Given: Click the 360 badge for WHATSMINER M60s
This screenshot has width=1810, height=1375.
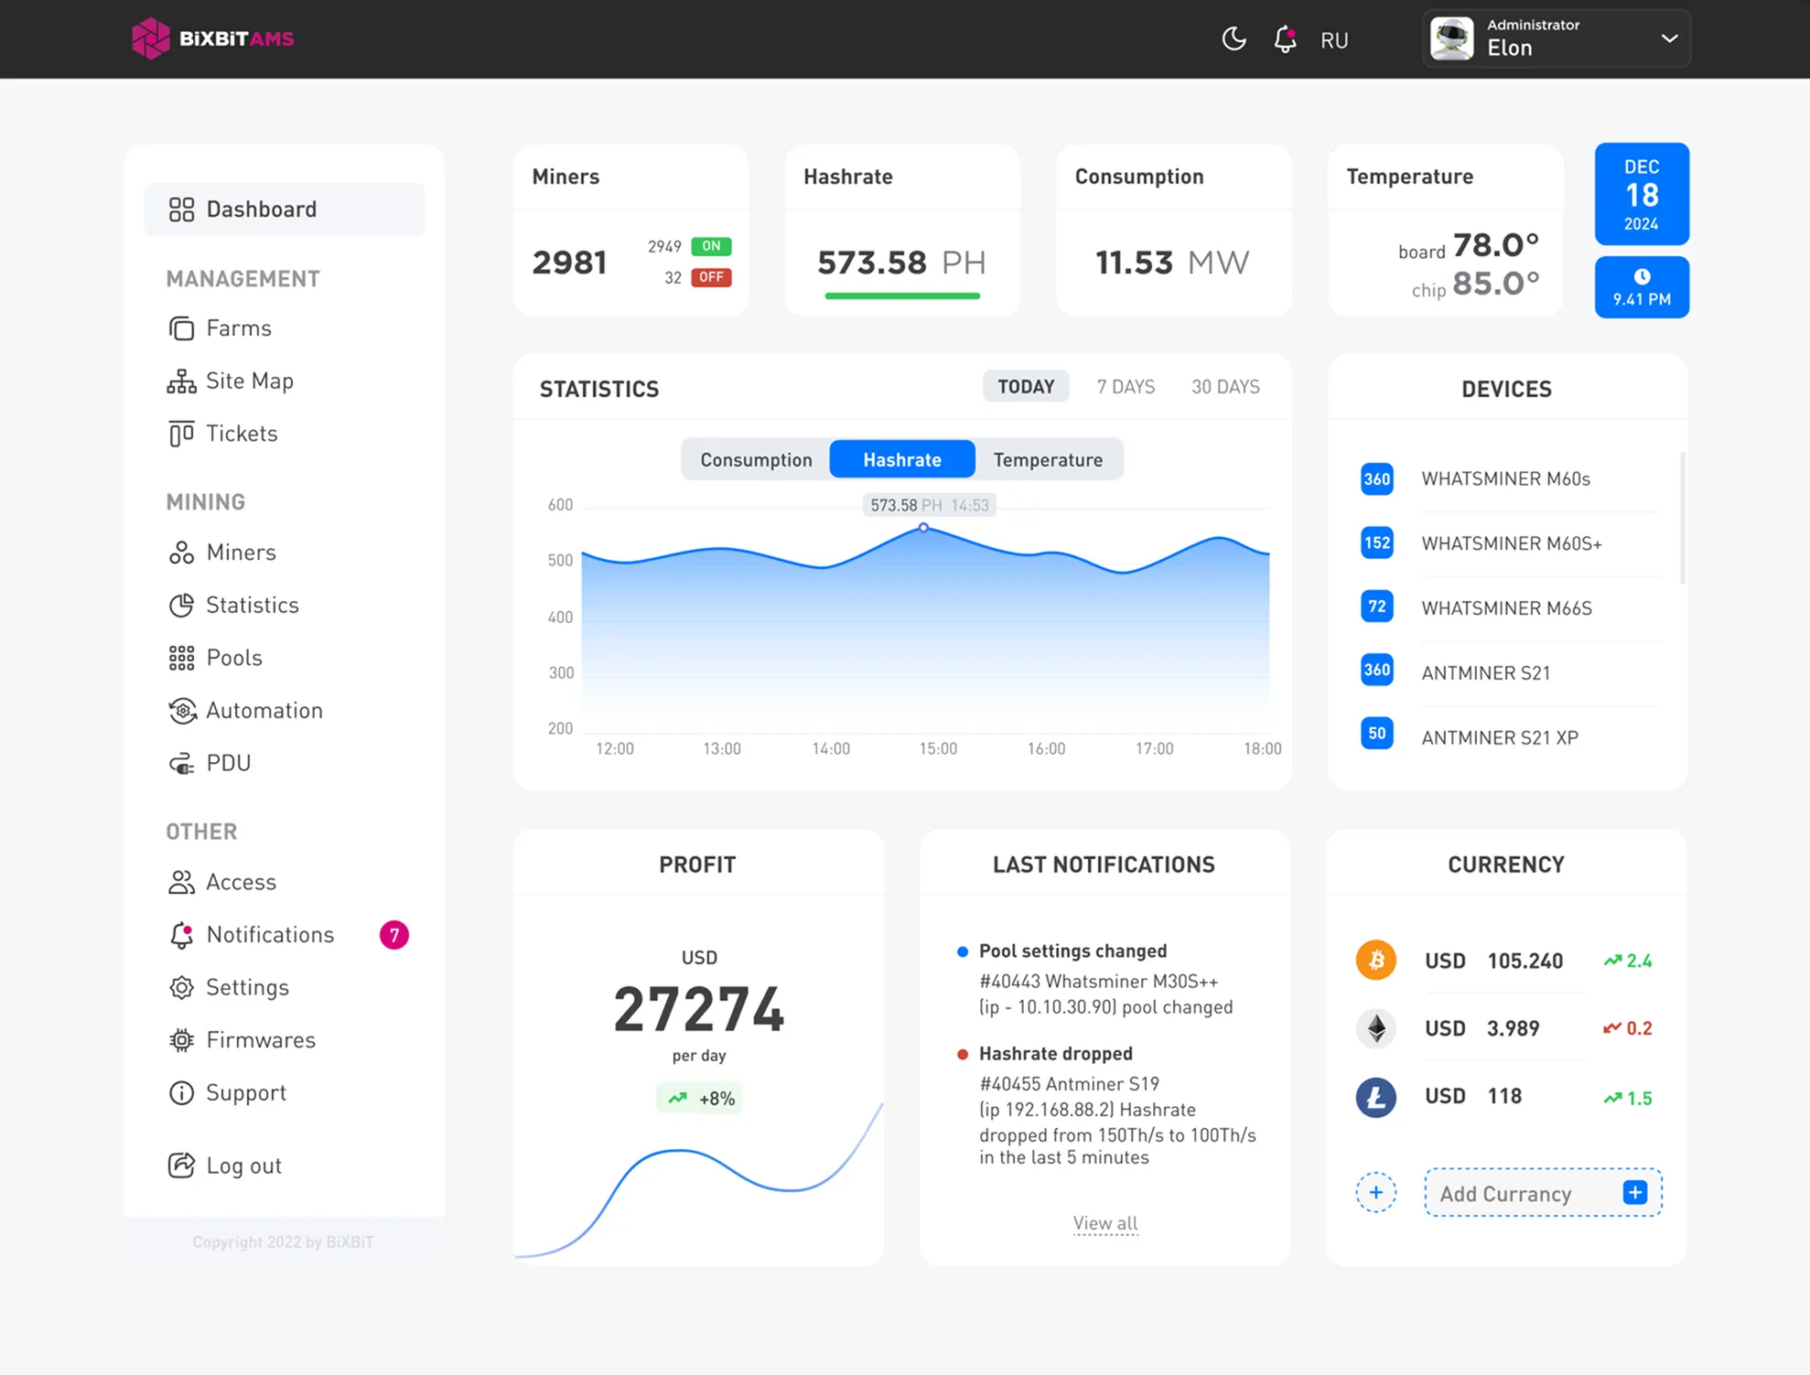Looking at the screenshot, I should (x=1377, y=479).
